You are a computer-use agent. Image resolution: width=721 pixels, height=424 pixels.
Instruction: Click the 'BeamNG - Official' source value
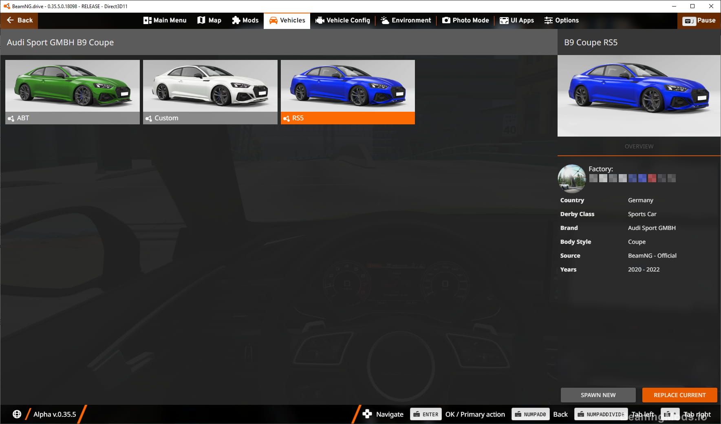point(652,256)
